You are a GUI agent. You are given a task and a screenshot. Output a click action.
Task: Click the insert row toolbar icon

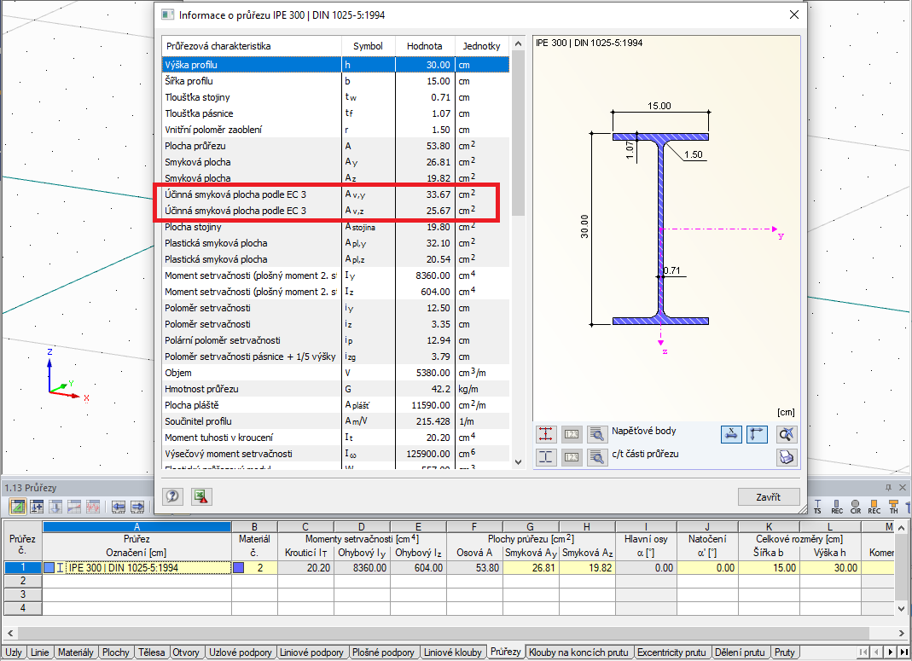point(37,507)
